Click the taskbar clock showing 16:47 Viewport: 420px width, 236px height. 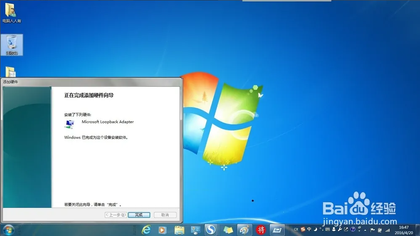(404, 230)
